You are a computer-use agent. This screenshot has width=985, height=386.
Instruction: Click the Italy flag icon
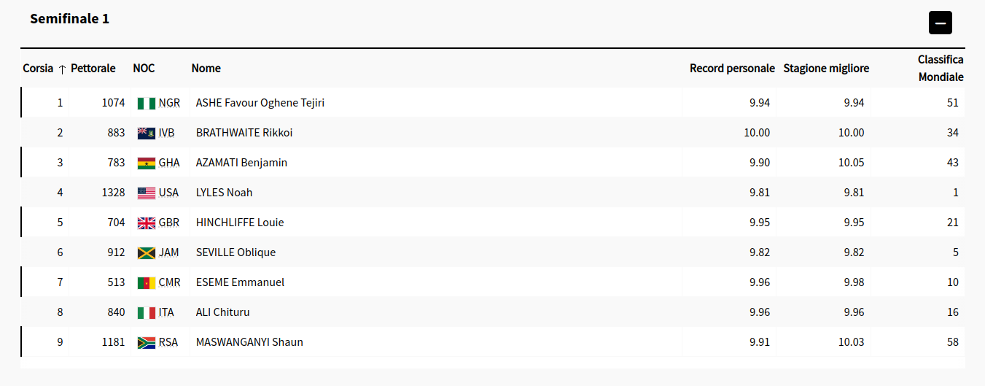coord(147,312)
